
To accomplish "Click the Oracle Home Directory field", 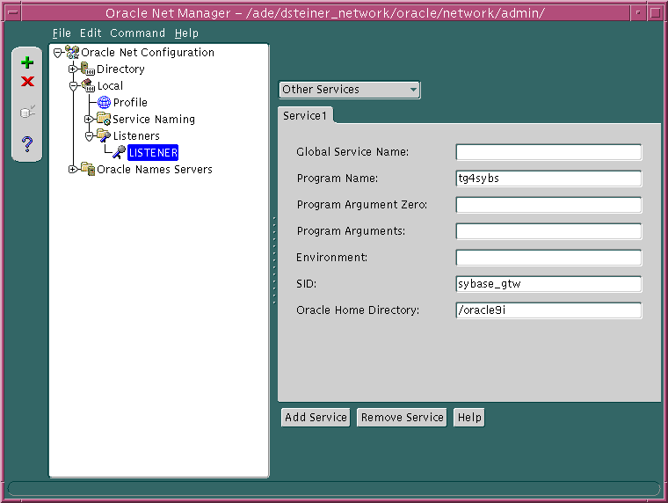I will [548, 310].
